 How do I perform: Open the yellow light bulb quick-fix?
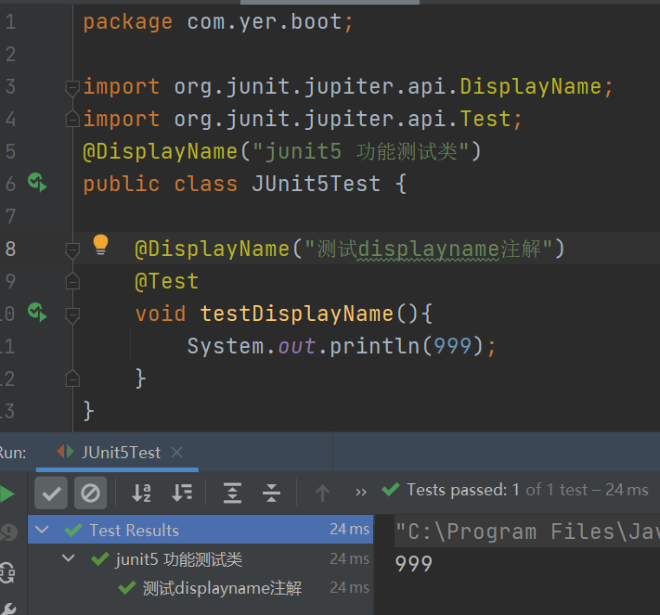100,245
